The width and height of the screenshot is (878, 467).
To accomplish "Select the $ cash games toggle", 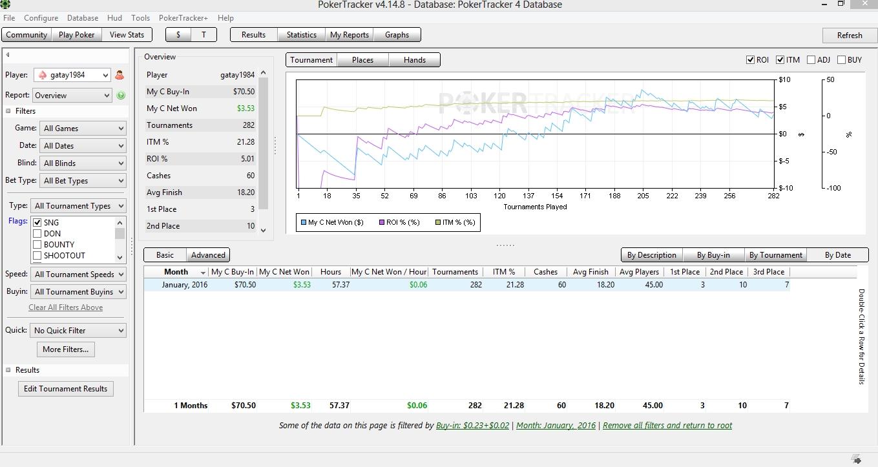I will pos(178,35).
